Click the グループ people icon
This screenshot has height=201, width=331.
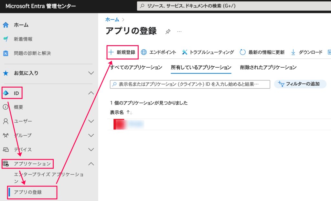[6, 135]
